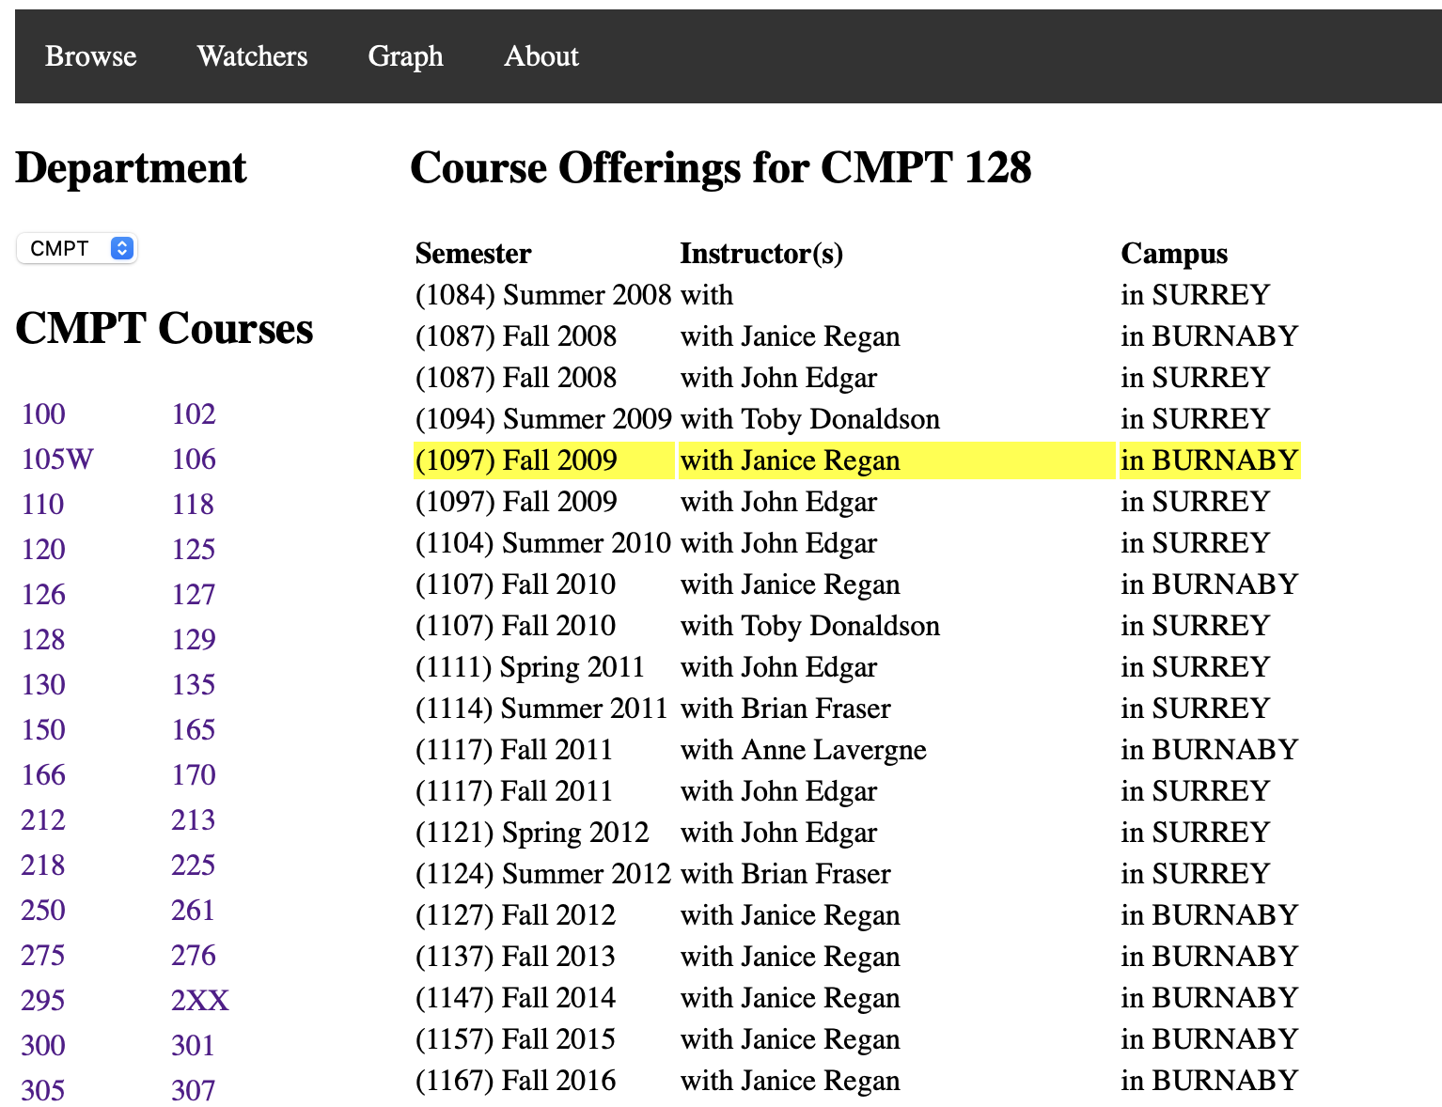This screenshot has width=1442, height=1107.
Task: Select the Summer 2011 Brian Fraser offering
Action: pos(856,709)
